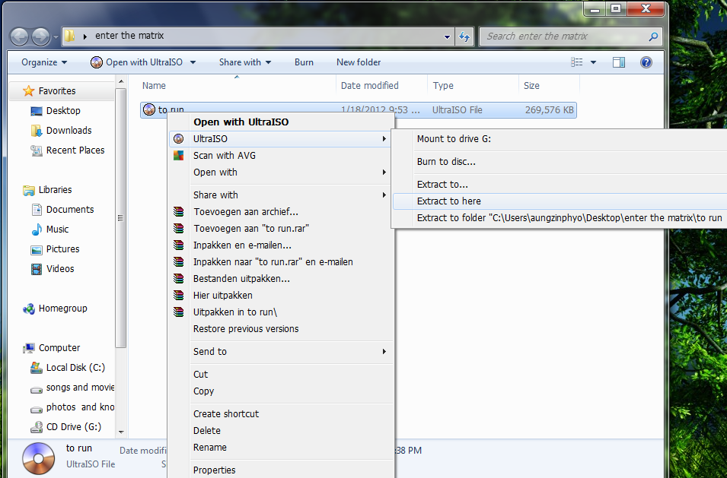Choose Mount to drive G:
The image size is (727, 478).
click(x=560, y=138)
